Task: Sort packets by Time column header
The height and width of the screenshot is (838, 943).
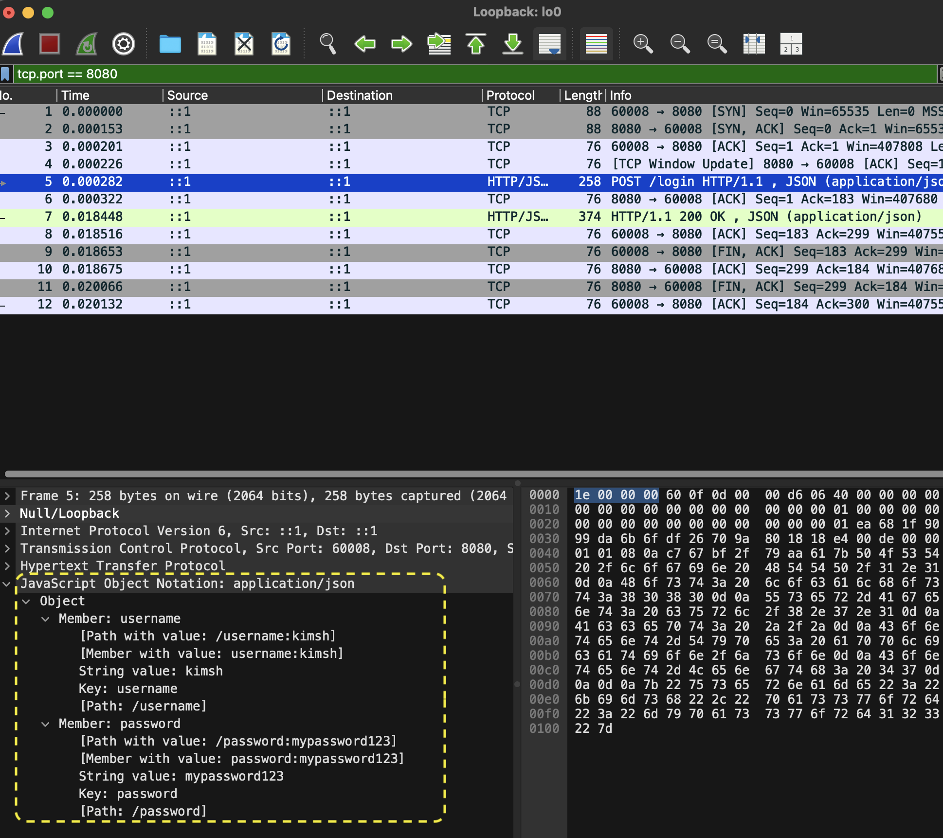Action: (75, 95)
